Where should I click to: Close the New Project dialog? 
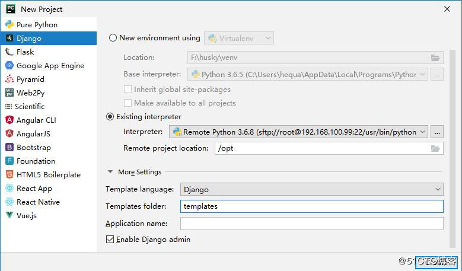coord(447,9)
